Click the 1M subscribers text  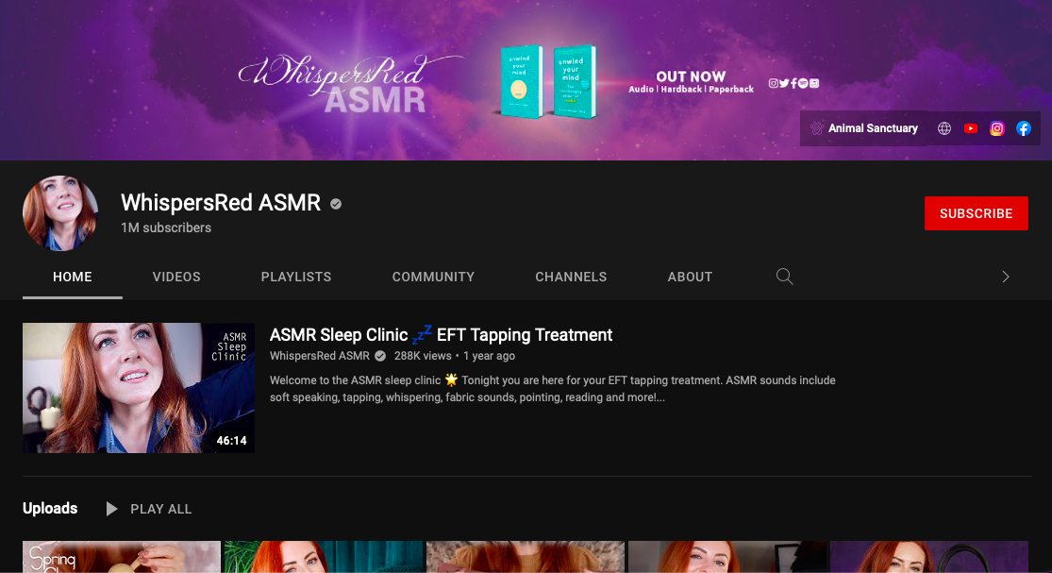tap(166, 228)
